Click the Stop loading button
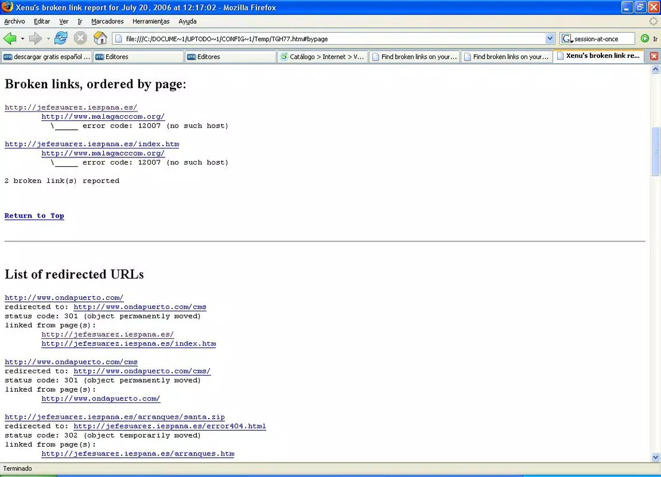This screenshot has height=477, width=661. pyautogui.click(x=80, y=38)
